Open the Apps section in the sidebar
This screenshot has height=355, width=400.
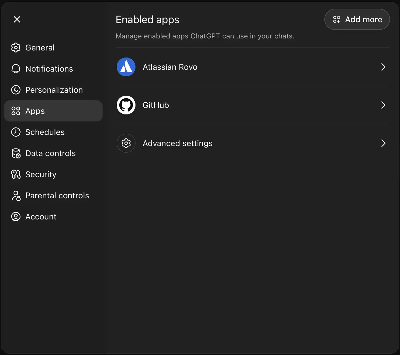tap(35, 111)
